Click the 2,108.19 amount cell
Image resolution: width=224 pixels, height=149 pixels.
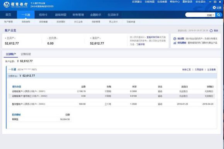click(81, 91)
